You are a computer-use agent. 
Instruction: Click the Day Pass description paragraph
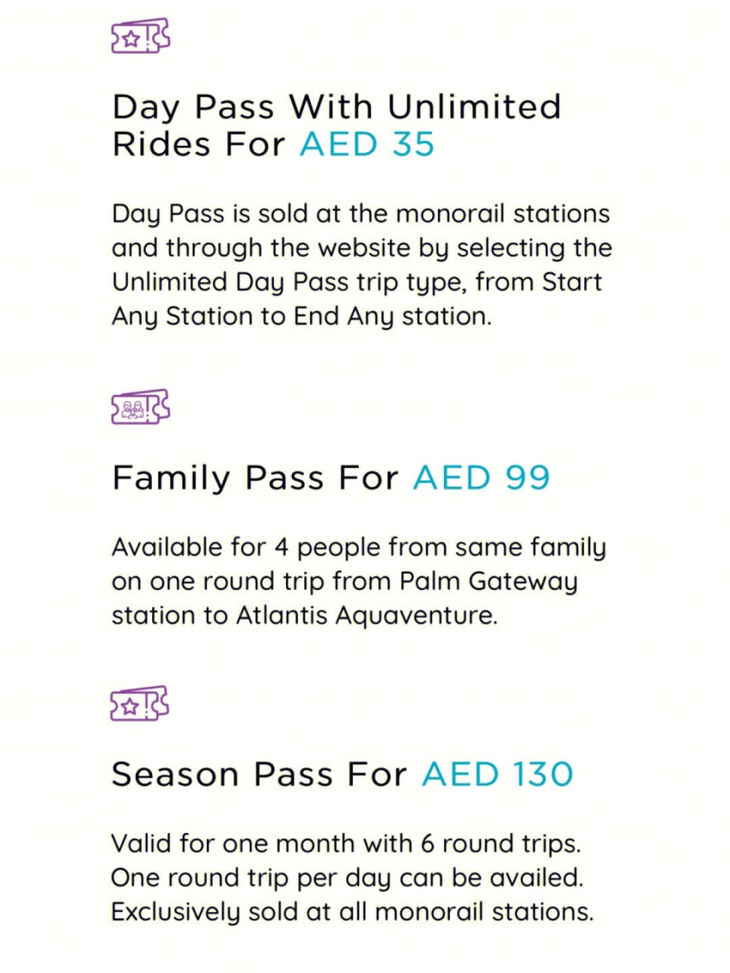point(362,265)
